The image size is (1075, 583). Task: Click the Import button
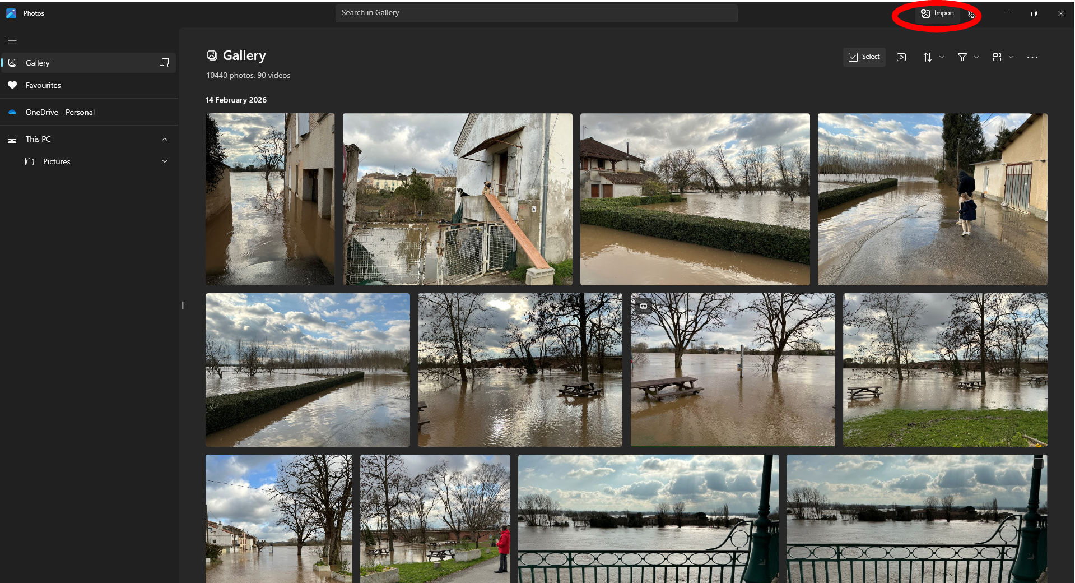(x=938, y=13)
